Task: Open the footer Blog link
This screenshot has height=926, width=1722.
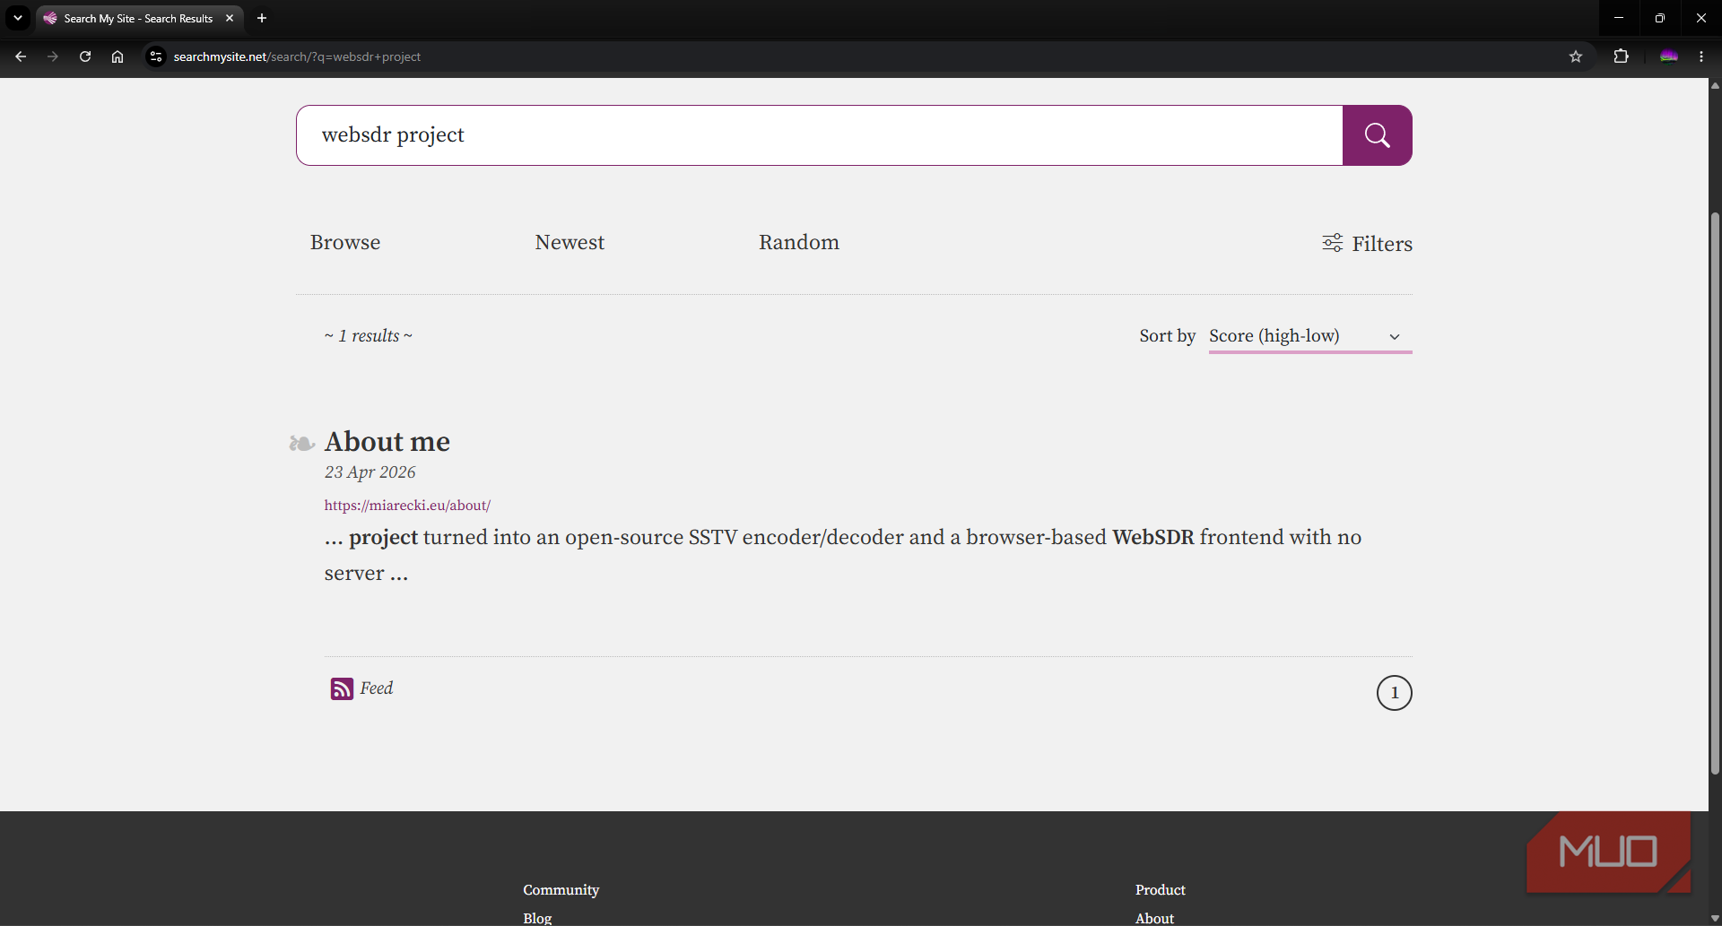Action: pos(537,918)
